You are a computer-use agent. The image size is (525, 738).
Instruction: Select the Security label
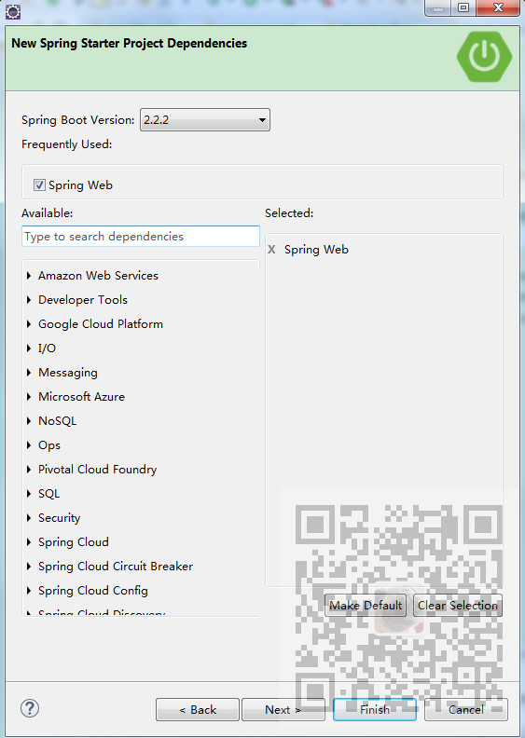(59, 518)
